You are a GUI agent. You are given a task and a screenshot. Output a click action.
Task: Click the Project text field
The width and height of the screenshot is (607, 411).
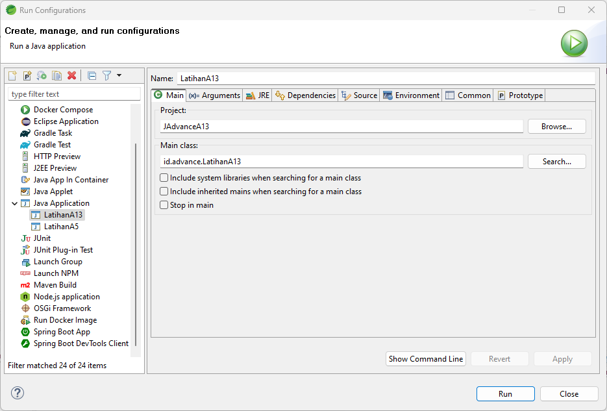[x=341, y=127]
